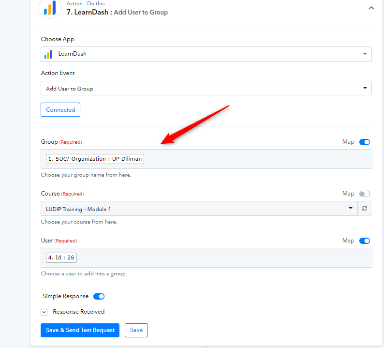Click the Response Received label
The image size is (384, 348).
click(79, 312)
